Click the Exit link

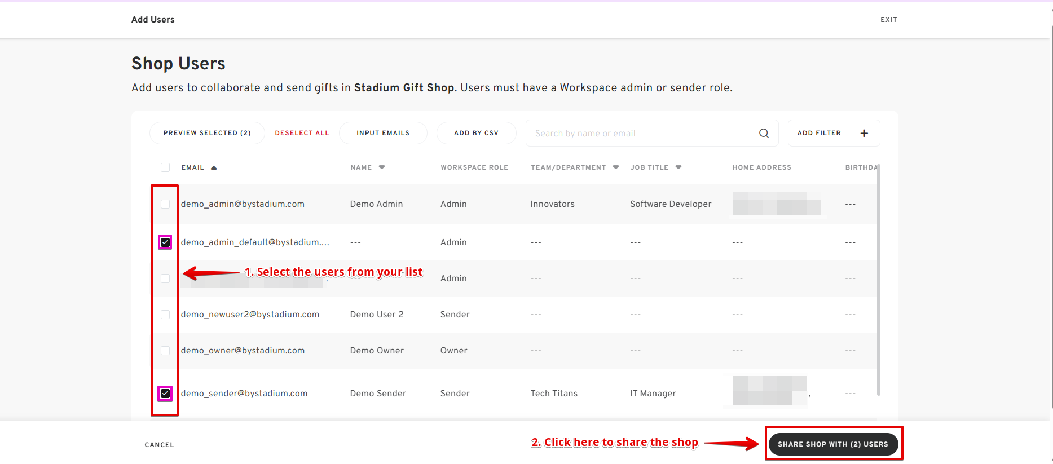point(888,20)
